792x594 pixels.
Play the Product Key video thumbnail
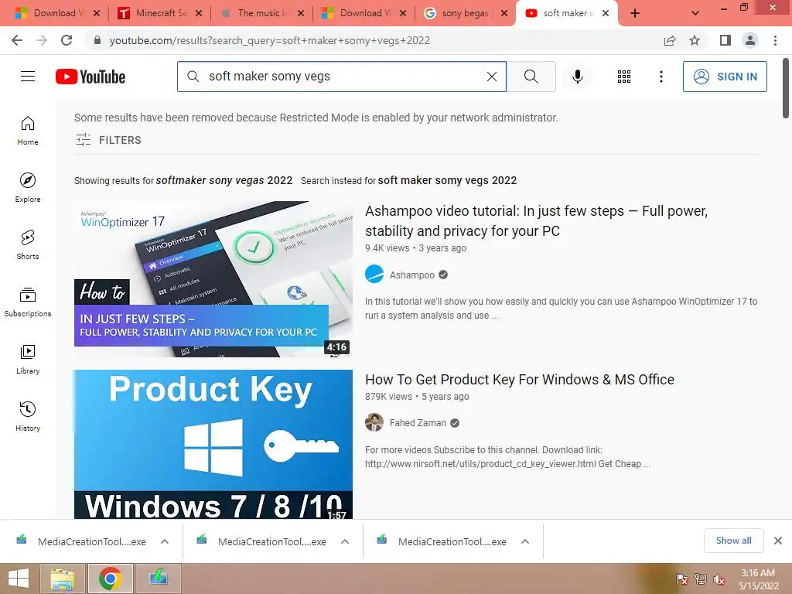click(213, 444)
